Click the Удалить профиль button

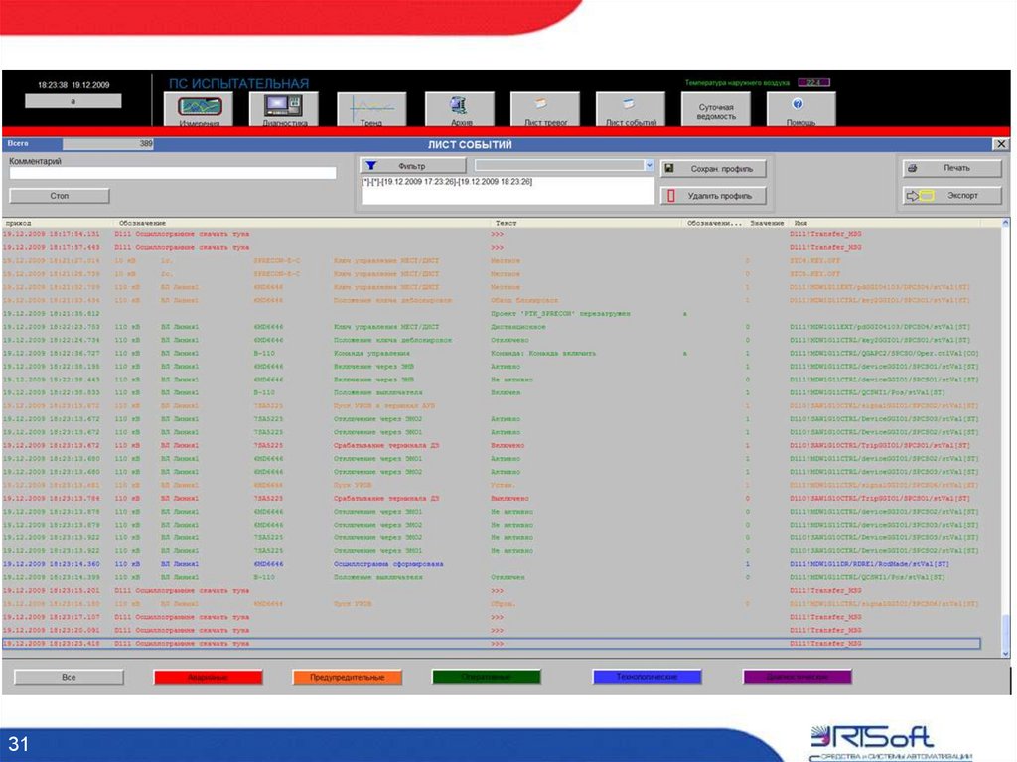point(712,195)
